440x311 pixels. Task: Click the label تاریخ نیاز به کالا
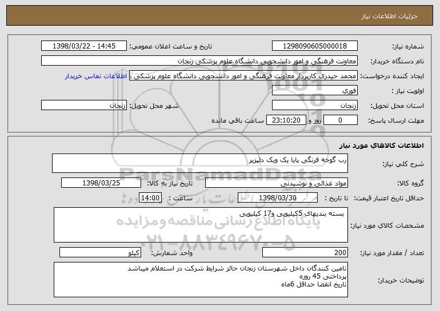coord(170,183)
